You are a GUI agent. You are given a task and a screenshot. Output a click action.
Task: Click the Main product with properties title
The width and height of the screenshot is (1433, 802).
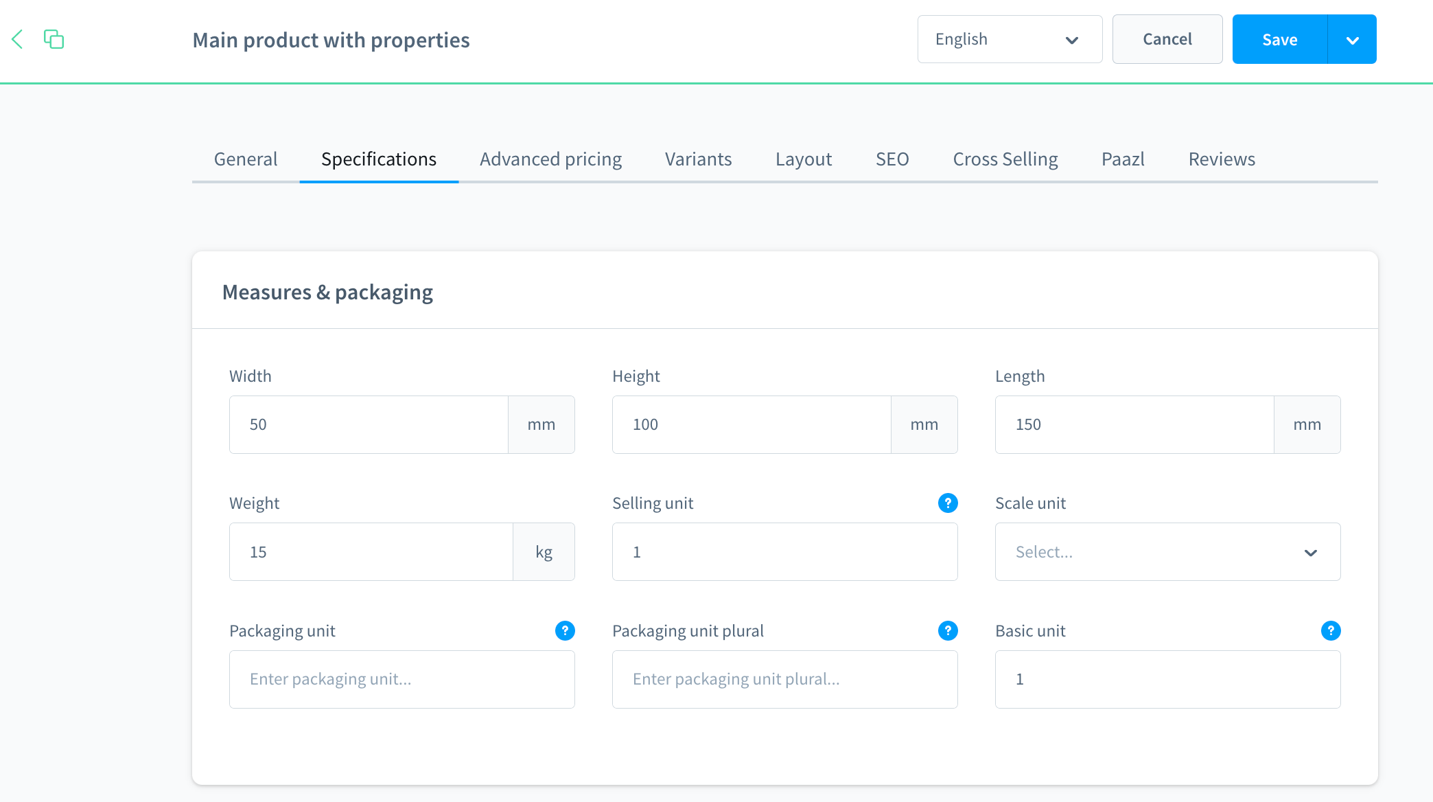(x=331, y=41)
